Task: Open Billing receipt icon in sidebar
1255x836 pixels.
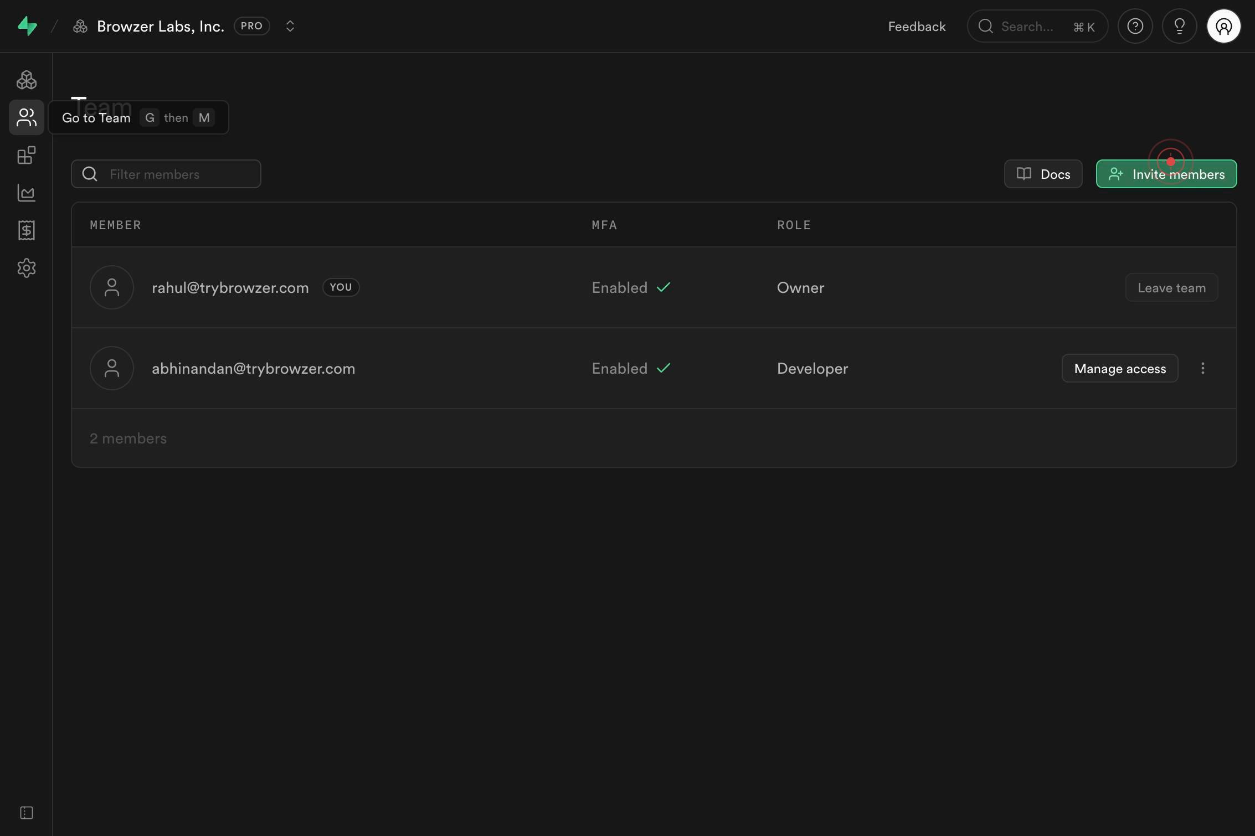Action: tap(27, 230)
